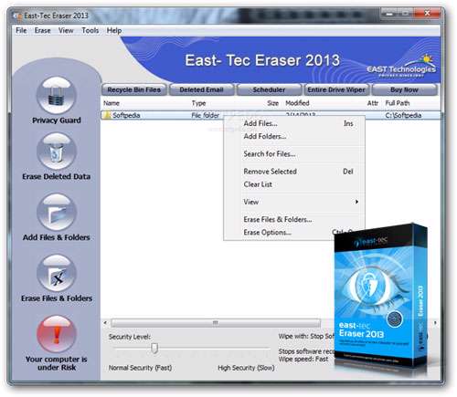Select Search for Files... entry
Screen dimensions: 457x397
294,154
